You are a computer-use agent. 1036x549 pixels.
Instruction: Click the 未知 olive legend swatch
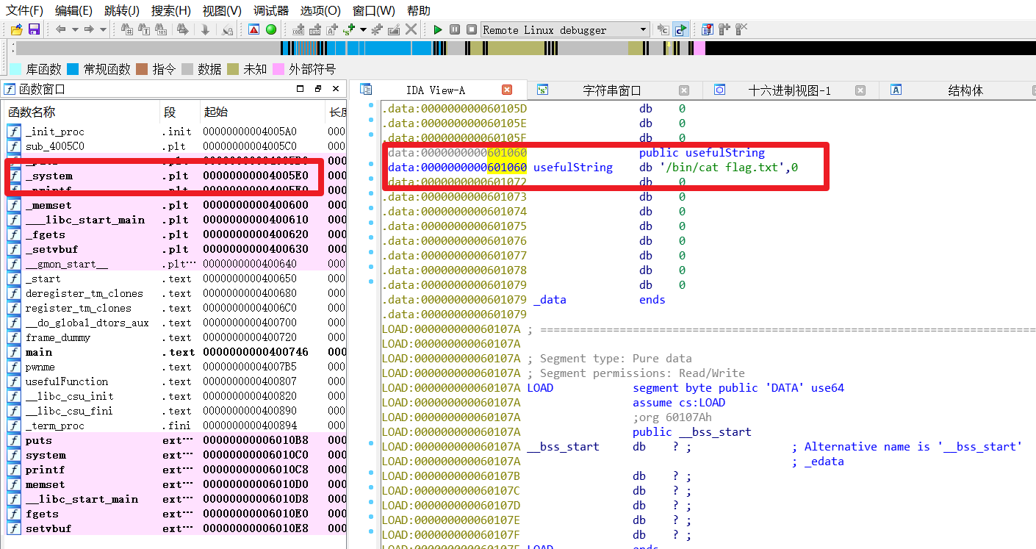pos(233,69)
